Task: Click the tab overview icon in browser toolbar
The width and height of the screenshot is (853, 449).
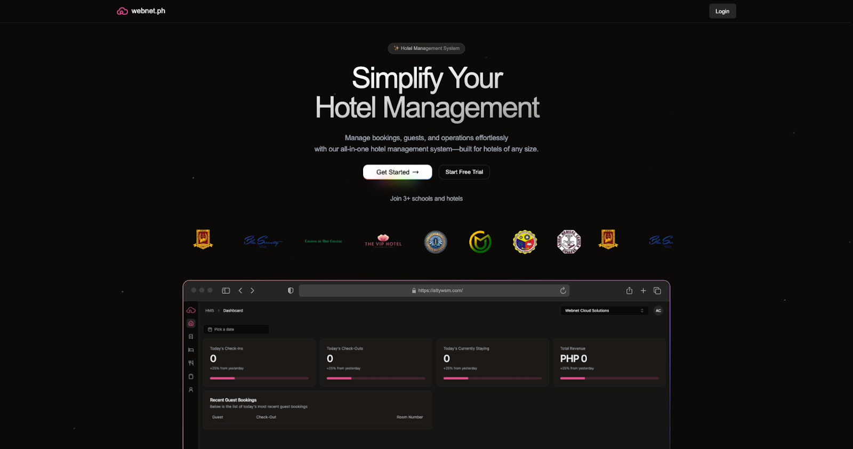Action: point(657,291)
